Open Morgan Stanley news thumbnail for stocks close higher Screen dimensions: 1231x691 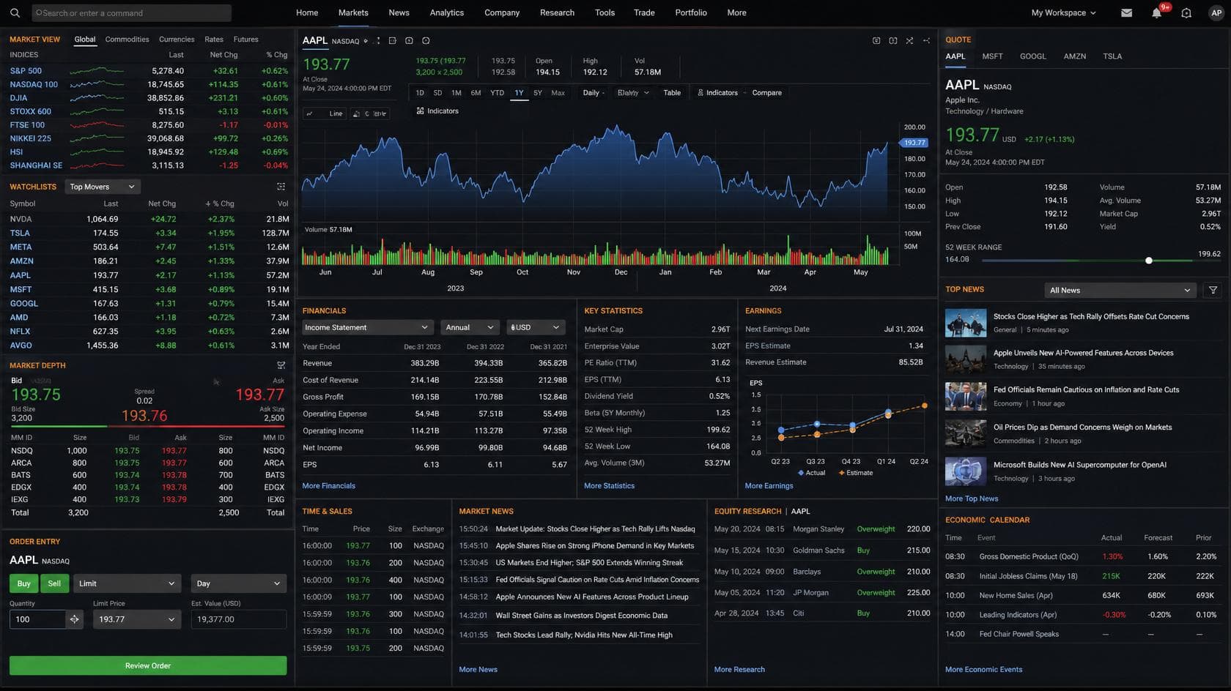click(x=966, y=323)
